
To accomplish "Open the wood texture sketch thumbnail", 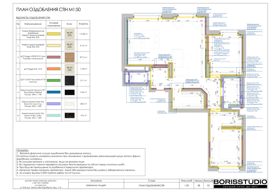I will coord(70,57).
